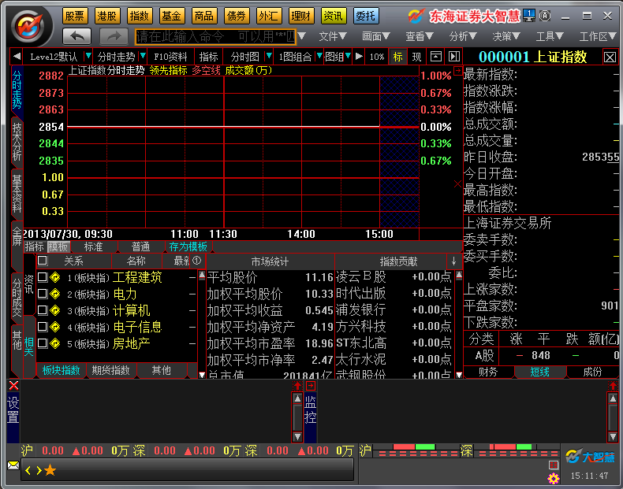
Task: Click the left triangle before Level2默认
Action: 17,57
